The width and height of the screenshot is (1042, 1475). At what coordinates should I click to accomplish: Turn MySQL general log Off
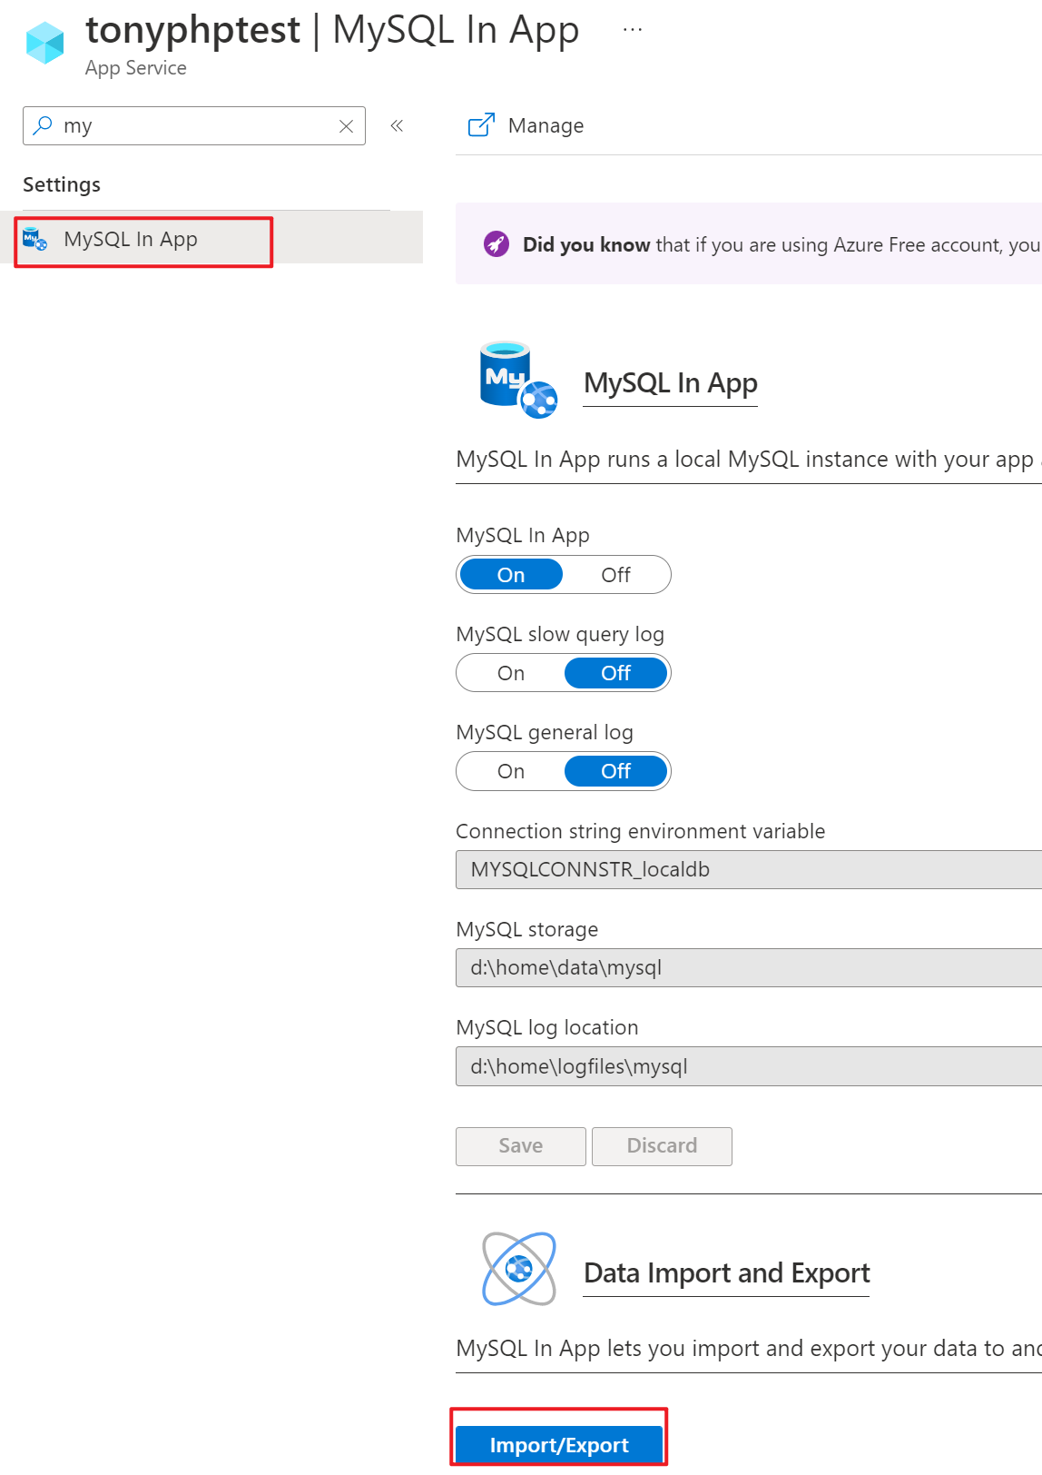click(615, 771)
